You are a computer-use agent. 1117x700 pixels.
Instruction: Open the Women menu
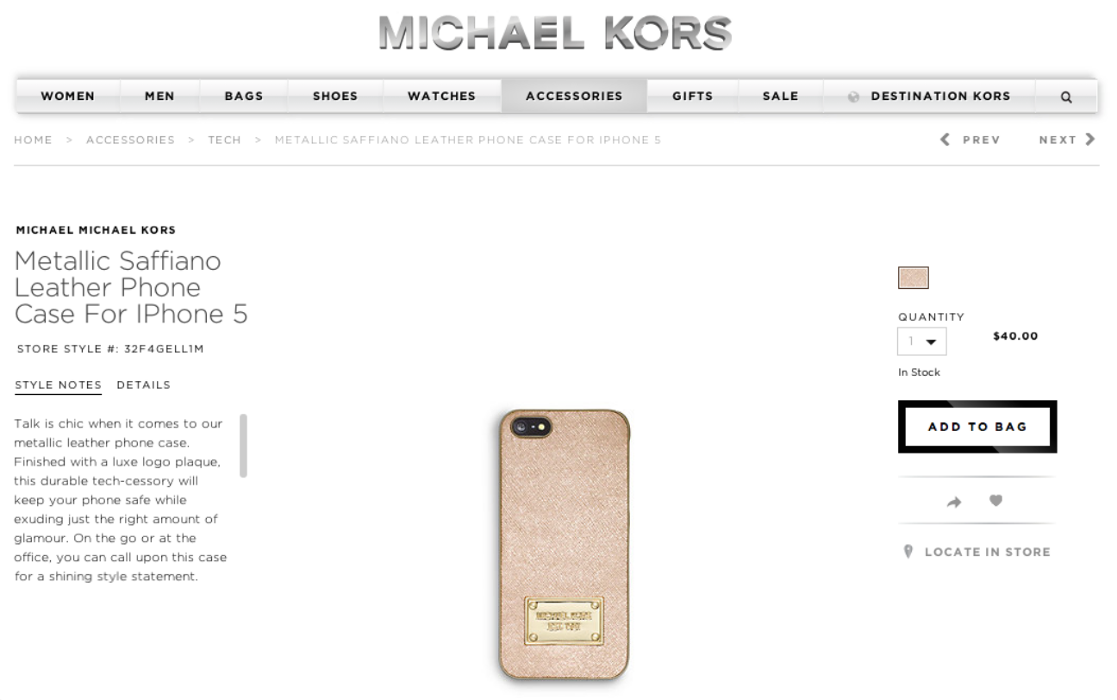pyautogui.click(x=68, y=97)
